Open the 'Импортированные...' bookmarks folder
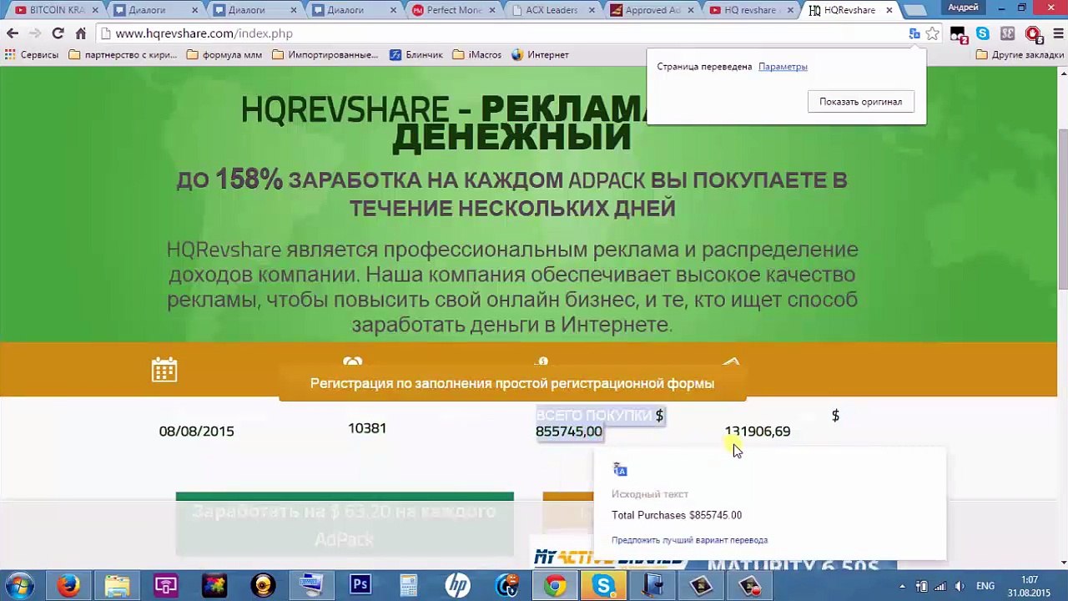 [x=325, y=54]
